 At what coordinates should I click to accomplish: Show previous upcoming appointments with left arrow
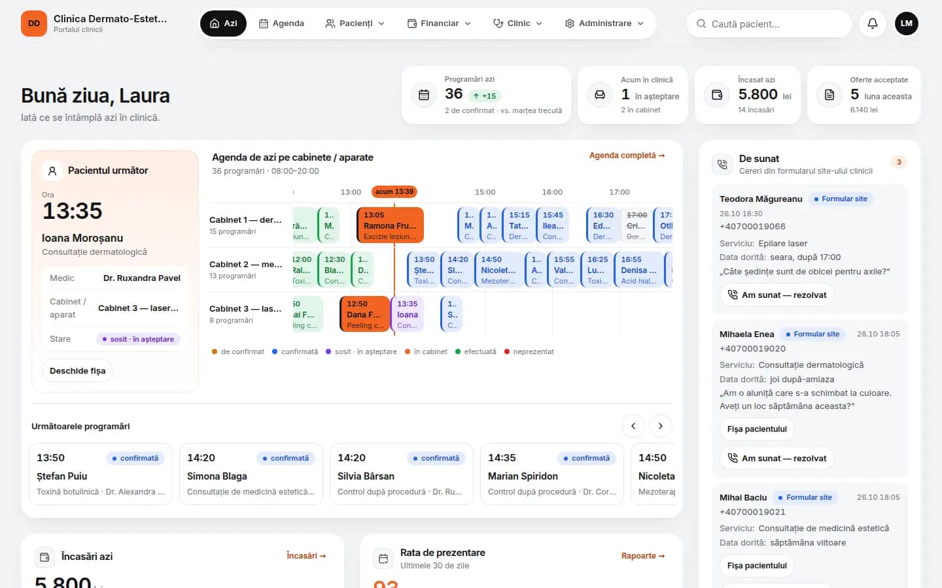[633, 426]
